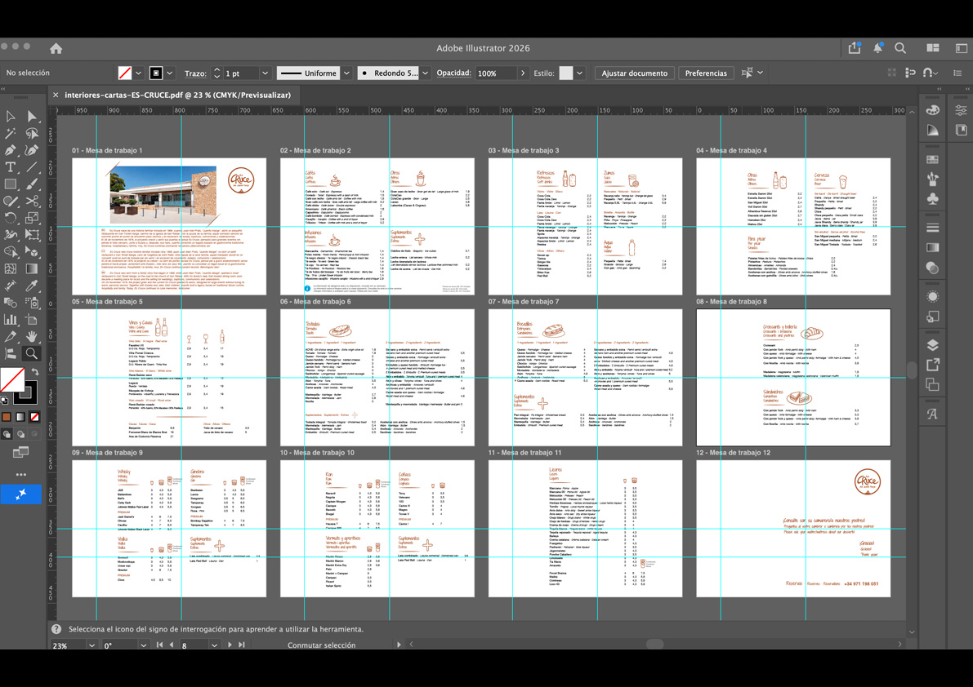
Task: Open the Redondo brush definition dropdown
Action: click(x=425, y=73)
